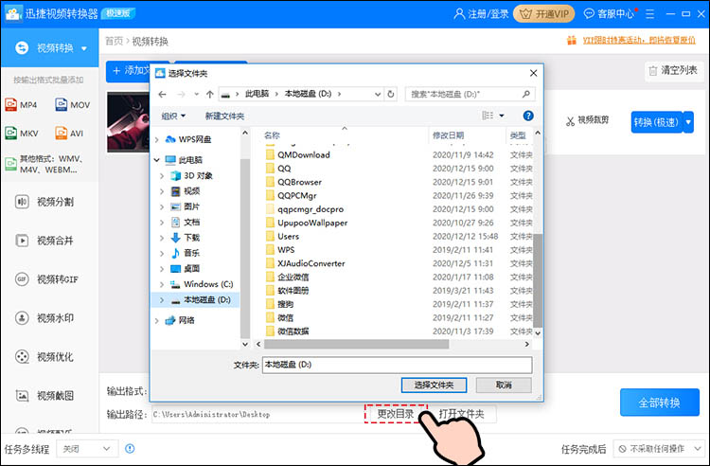Open other formats WMV, M4V, WEBM
The image size is (710, 466).
45,165
